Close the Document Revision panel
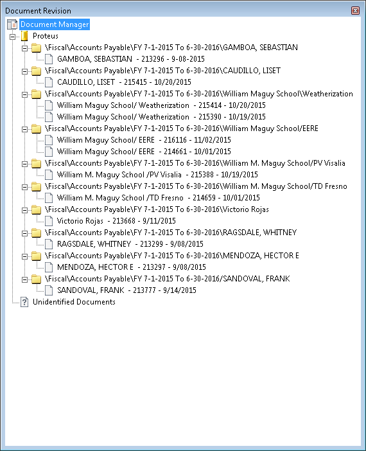This screenshot has width=366, height=451. 355,11
